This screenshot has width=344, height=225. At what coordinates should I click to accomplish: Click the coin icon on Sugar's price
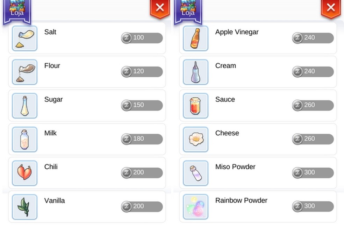[127, 105]
